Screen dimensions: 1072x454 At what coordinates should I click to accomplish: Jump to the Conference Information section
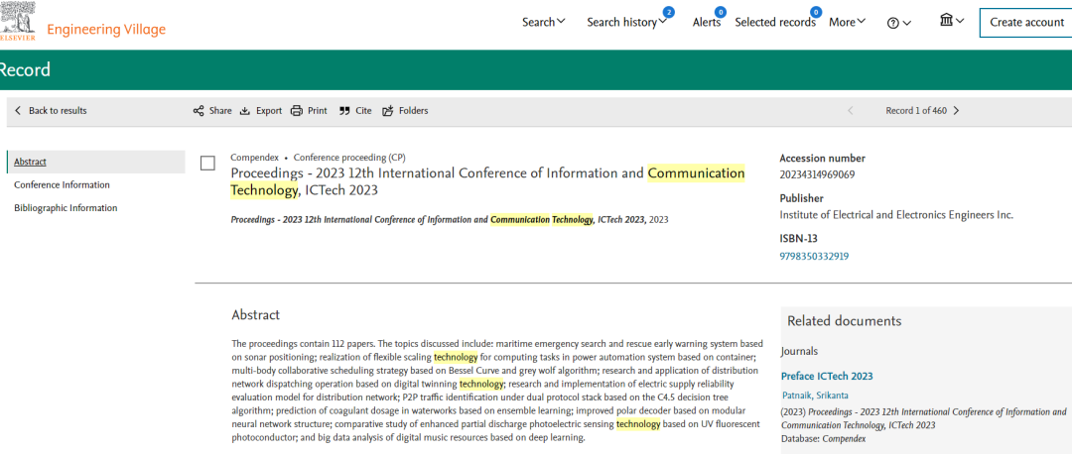(x=62, y=185)
